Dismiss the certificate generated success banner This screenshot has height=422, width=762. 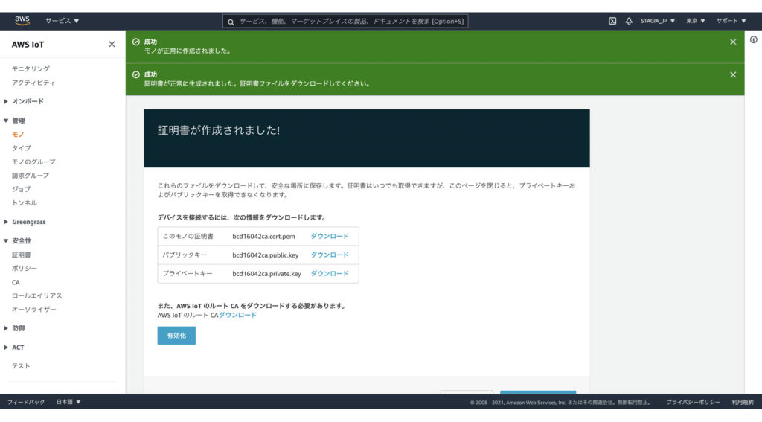point(733,74)
